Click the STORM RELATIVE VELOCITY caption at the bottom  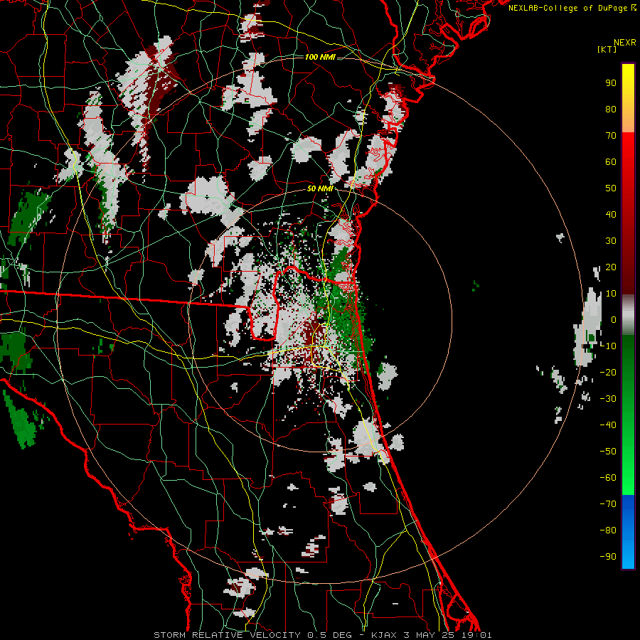click(x=323, y=635)
